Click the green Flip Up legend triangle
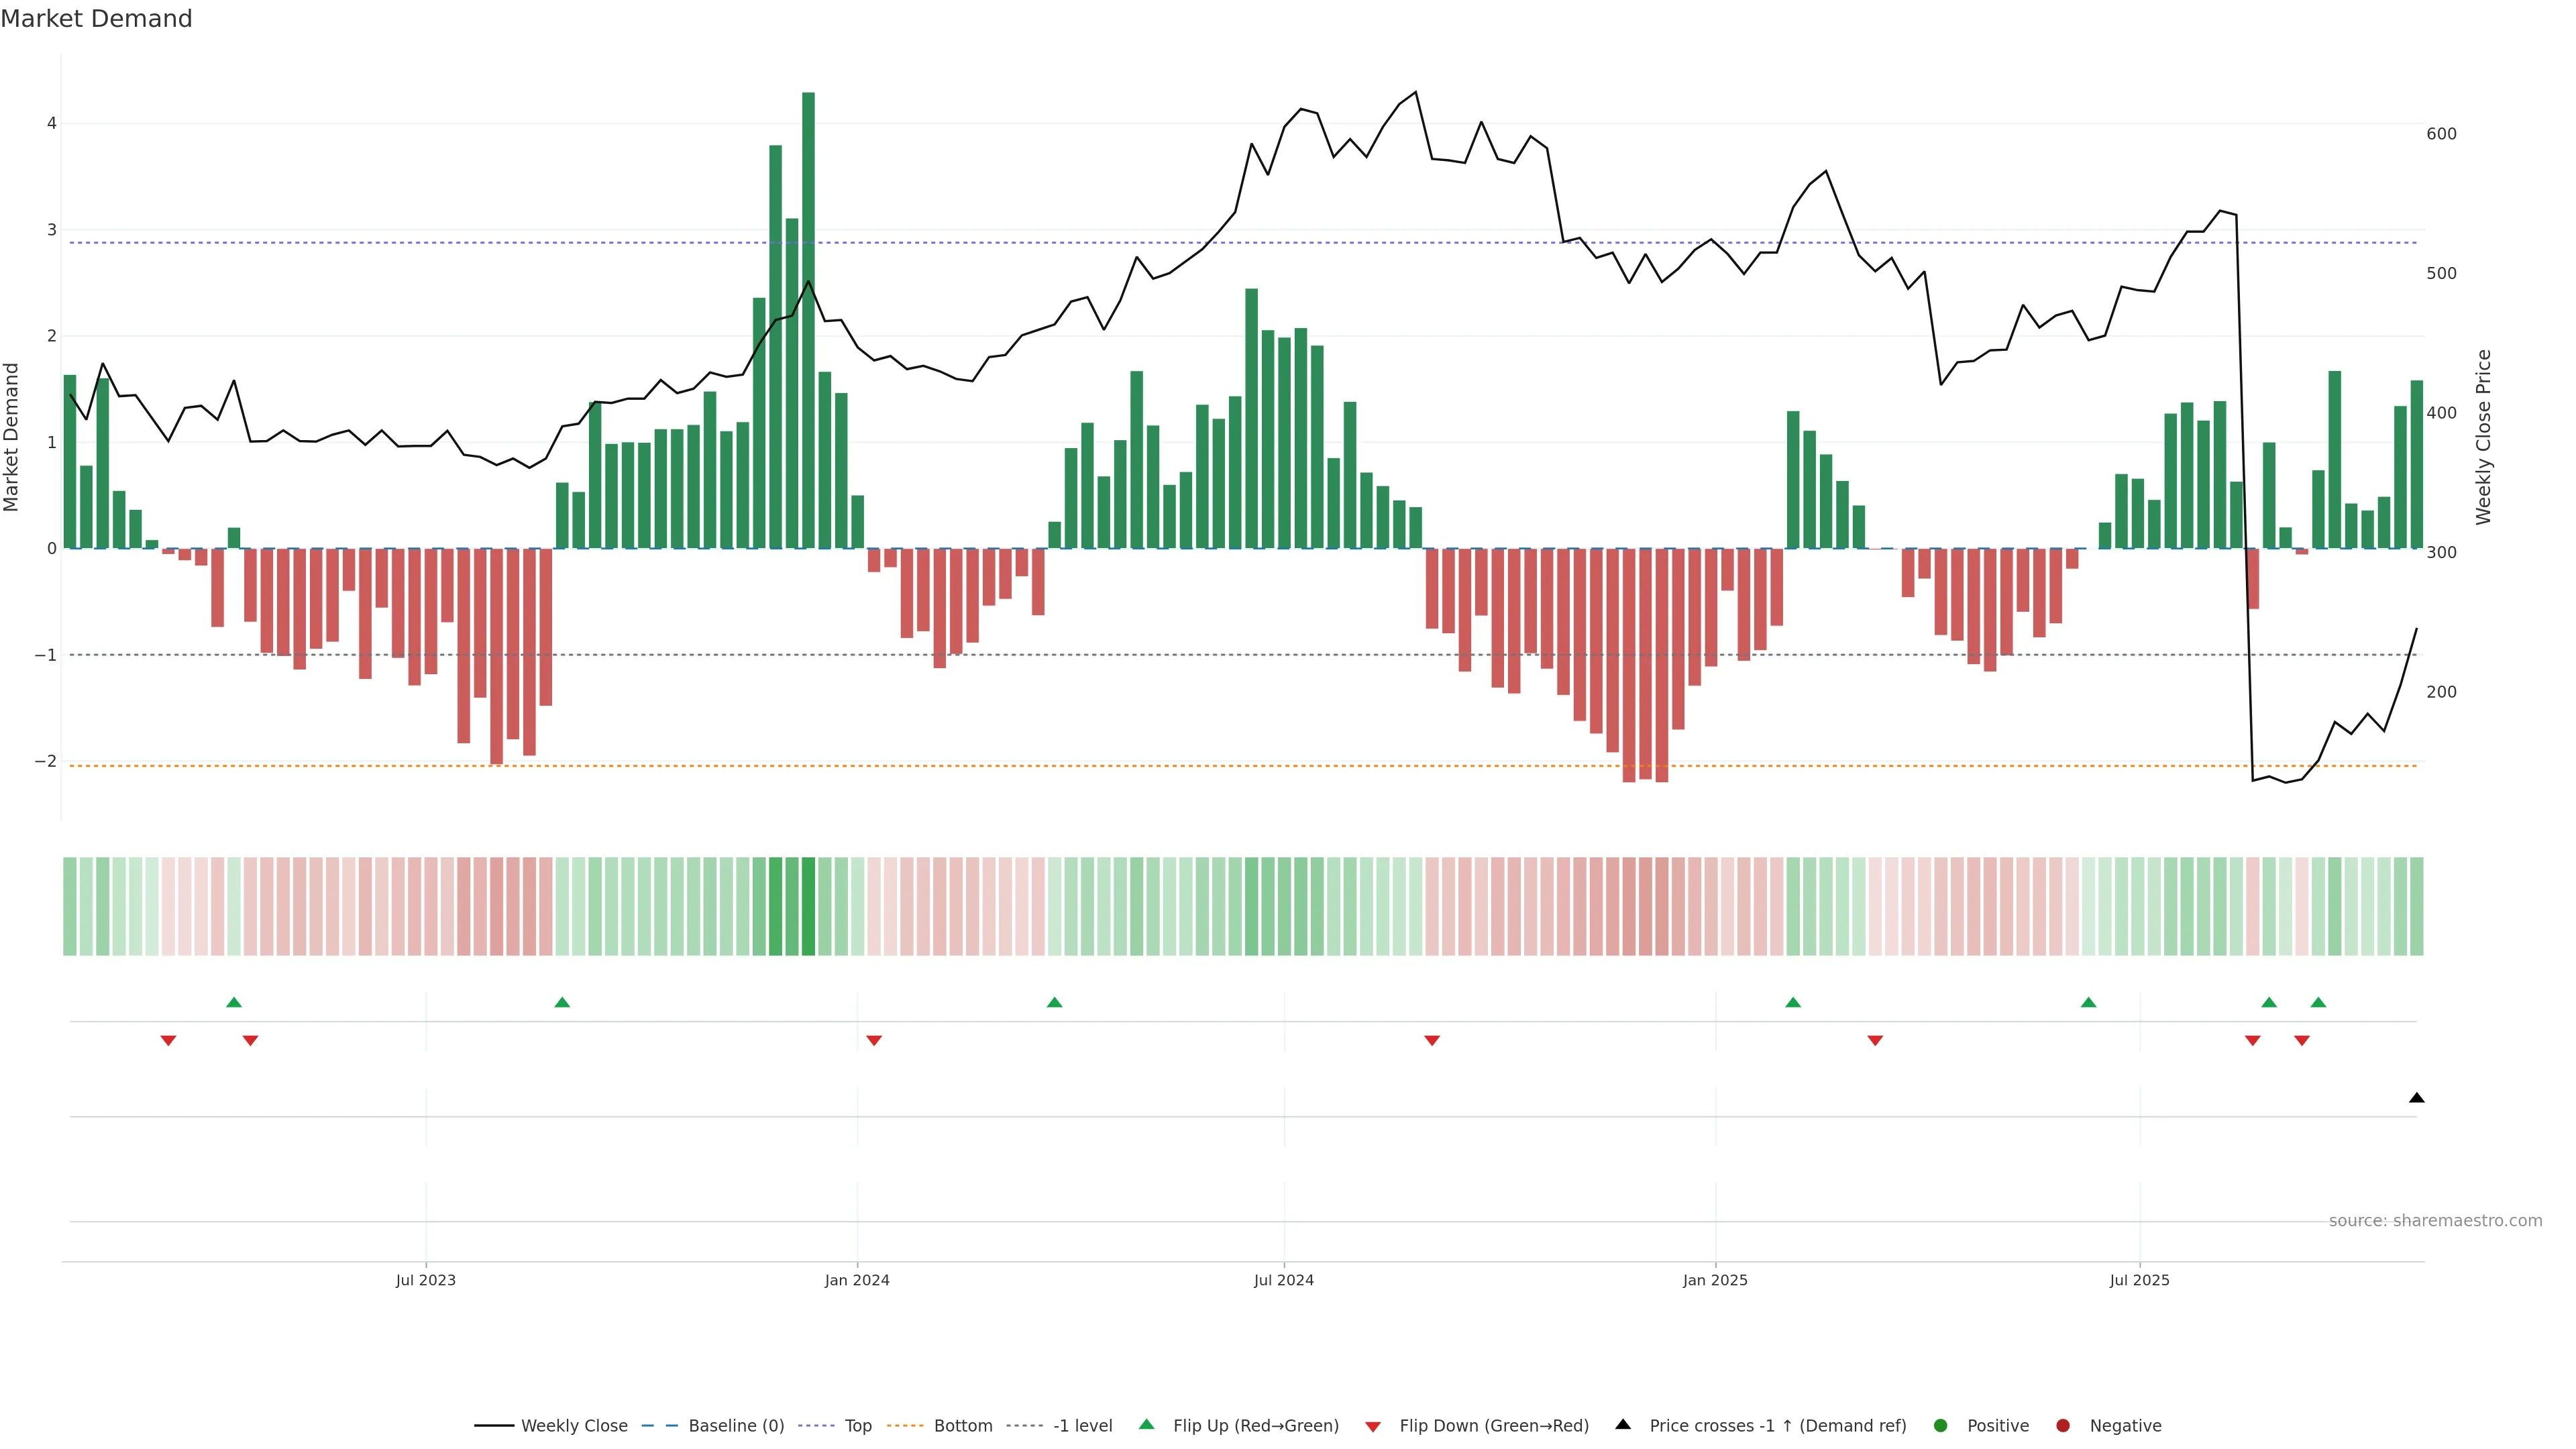 coord(1147,1425)
